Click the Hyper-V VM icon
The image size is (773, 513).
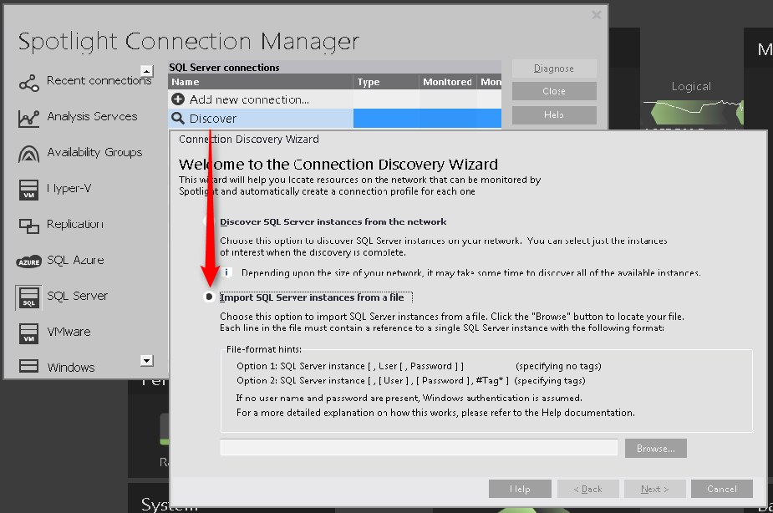click(28, 190)
